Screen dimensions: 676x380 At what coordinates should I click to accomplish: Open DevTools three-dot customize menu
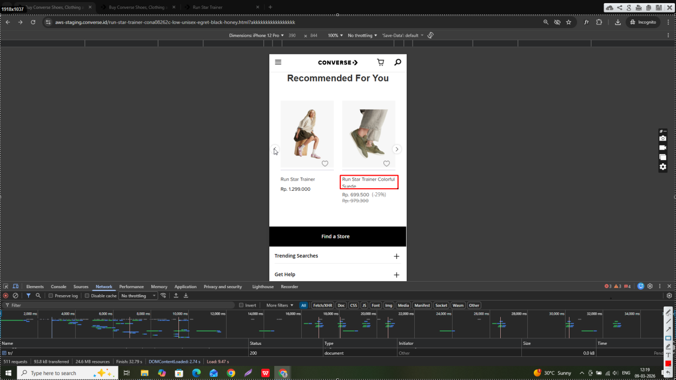tap(660, 286)
